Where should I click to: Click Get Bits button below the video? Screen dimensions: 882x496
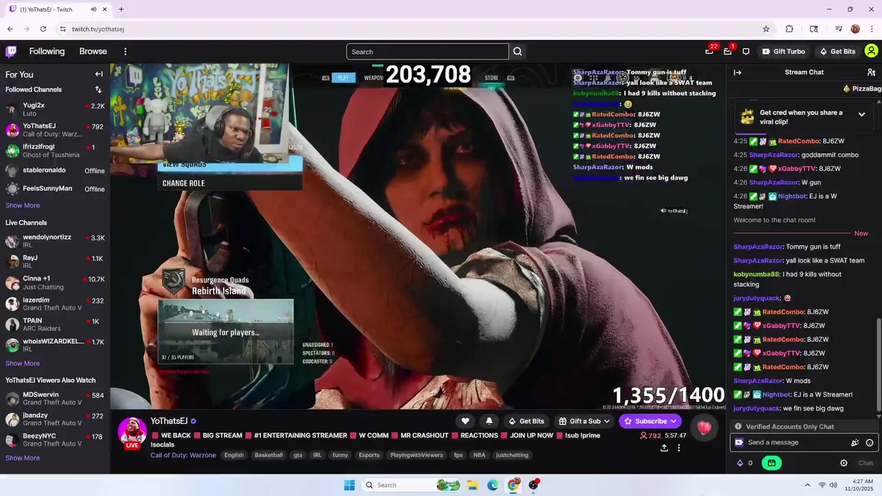pyautogui.click(x=526, y=421)
